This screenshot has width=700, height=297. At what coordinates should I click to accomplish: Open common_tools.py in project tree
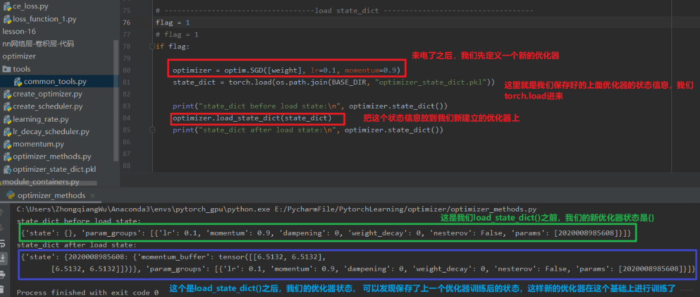(55, 82)
